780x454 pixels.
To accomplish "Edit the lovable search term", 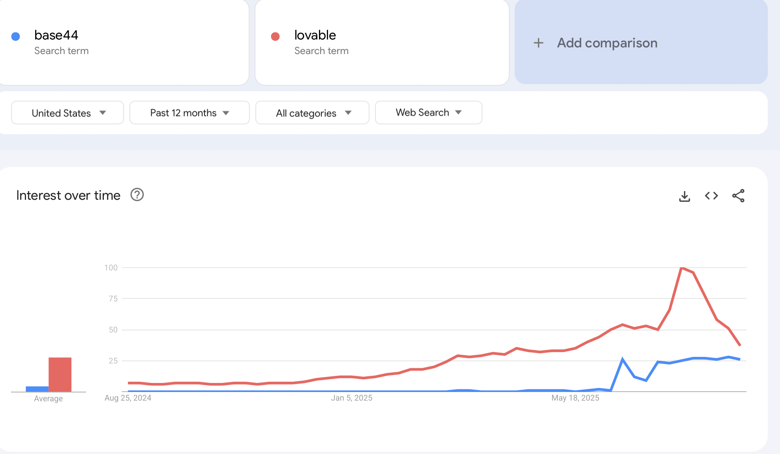I will (x=315, y=35).
